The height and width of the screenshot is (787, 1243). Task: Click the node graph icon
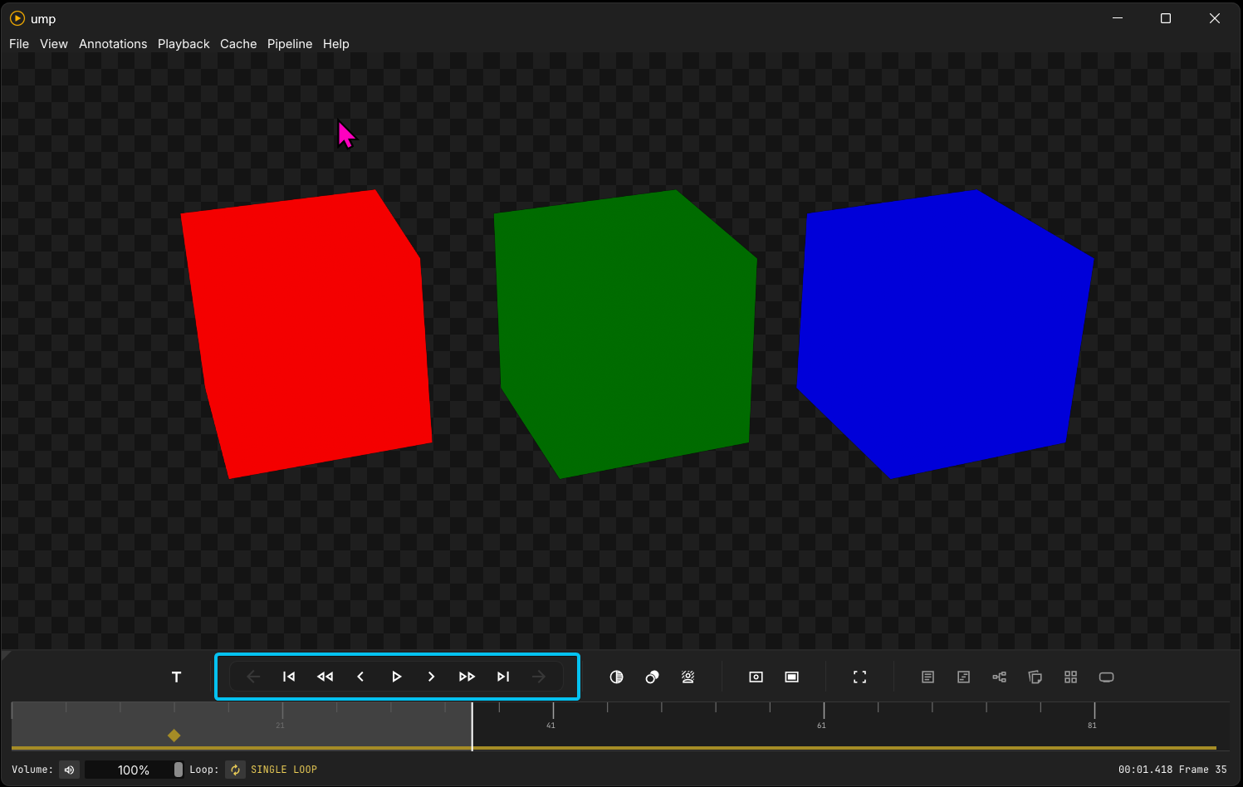pyautogui.click(x=999, y=677)
